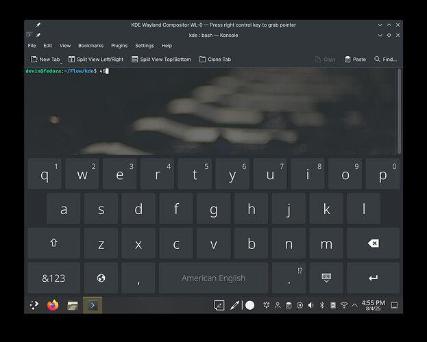Open Firefox from the taskbar
Image resolution: width=427 pixels, height=342 pixels.
click(x=53, y=305)
